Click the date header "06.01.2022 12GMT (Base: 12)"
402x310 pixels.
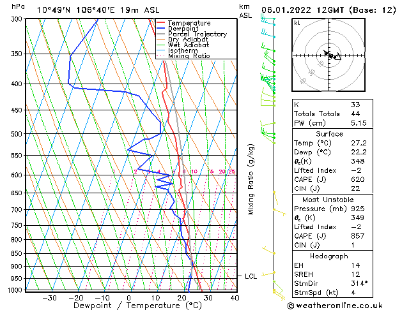(329, 10)
